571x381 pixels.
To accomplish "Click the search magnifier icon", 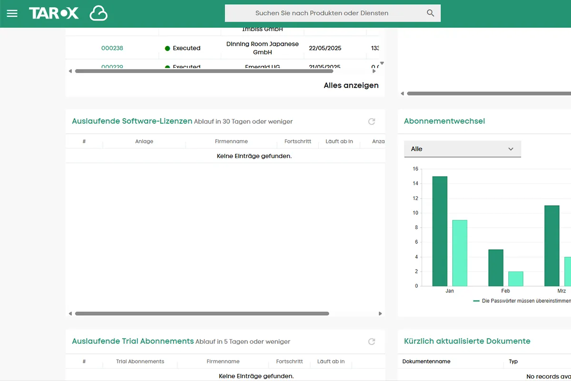I will click(x=430, y=13).
